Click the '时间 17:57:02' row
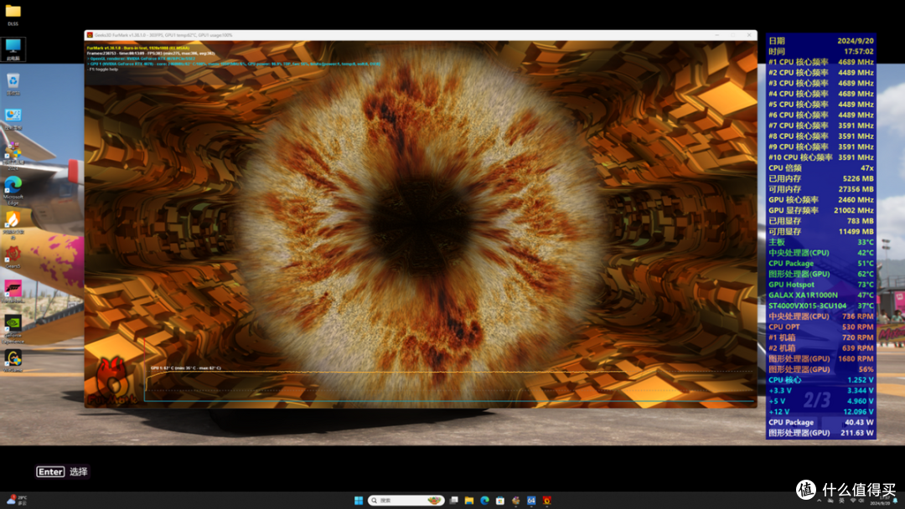Screen dimensions: 905x509 tap(820, 51)
